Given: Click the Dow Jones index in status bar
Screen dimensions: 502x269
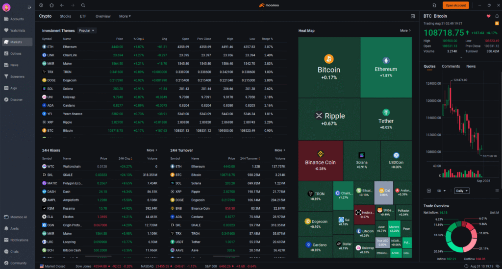Looking at the screenshot, I should point(104,266).
